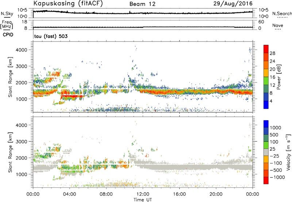Viewport: 292px width, 202px height.
Task: Click the Time UT axis label
Action: tap(143, 199)
